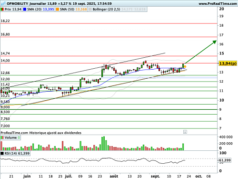Click the orange dot marker at the latest candle
The height and width of the screenshot is (179, 238).
pos(185,66)
